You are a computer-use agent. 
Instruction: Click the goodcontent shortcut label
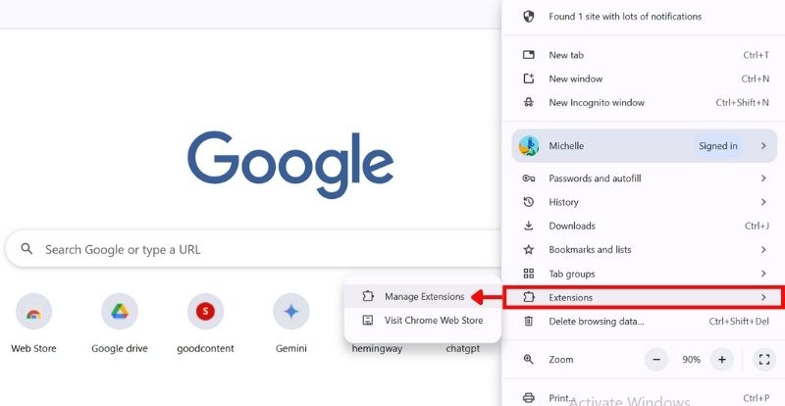click(x=205, y=348)
